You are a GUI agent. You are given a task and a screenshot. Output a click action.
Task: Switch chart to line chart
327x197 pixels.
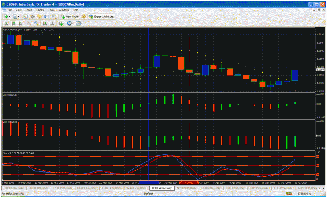pos(20,23)
